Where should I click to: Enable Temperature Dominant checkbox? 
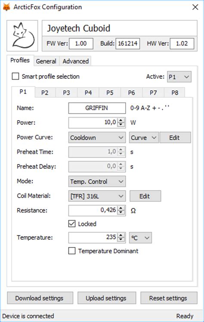point(72,251)
